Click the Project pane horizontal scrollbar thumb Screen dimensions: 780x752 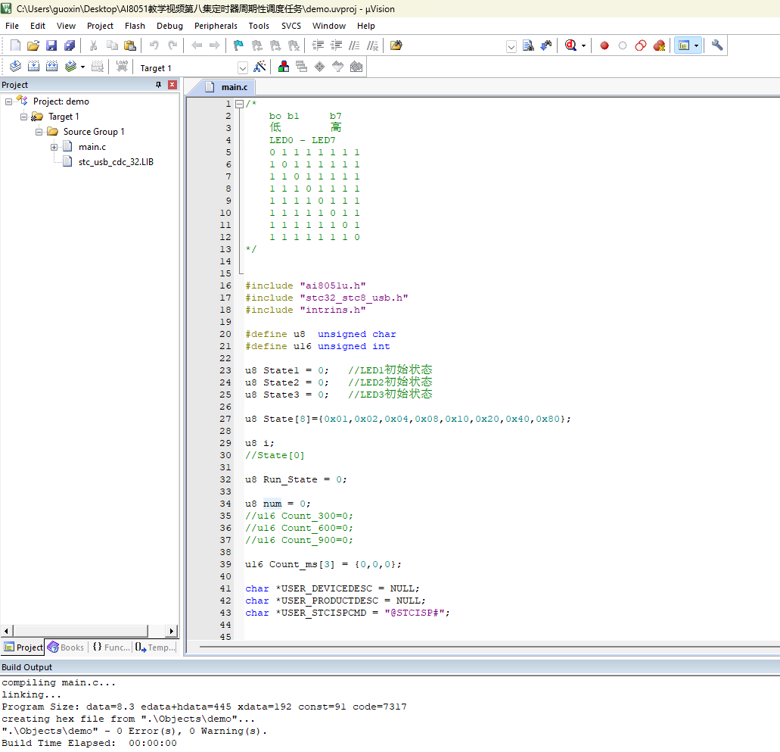[80, 631]
